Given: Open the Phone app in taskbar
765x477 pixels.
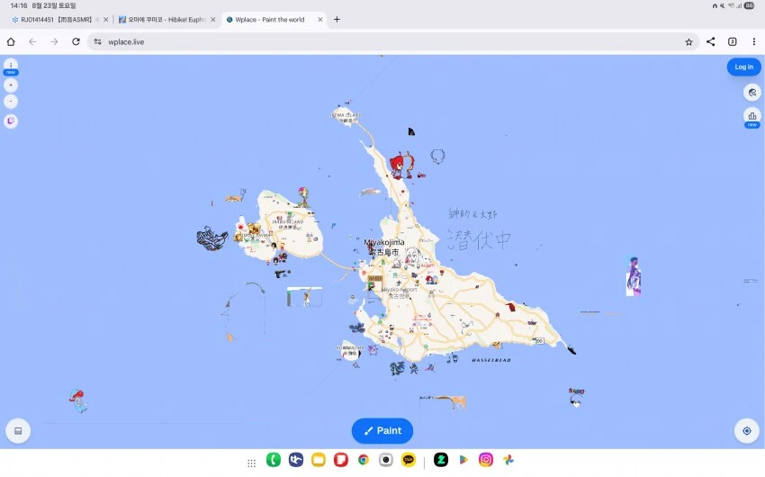Looking at the screenshot, I should 274,459.
